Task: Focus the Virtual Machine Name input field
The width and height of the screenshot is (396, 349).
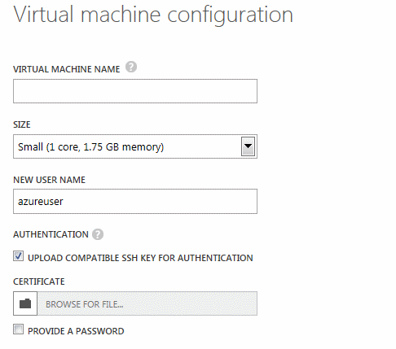Action: coord(135,91)
